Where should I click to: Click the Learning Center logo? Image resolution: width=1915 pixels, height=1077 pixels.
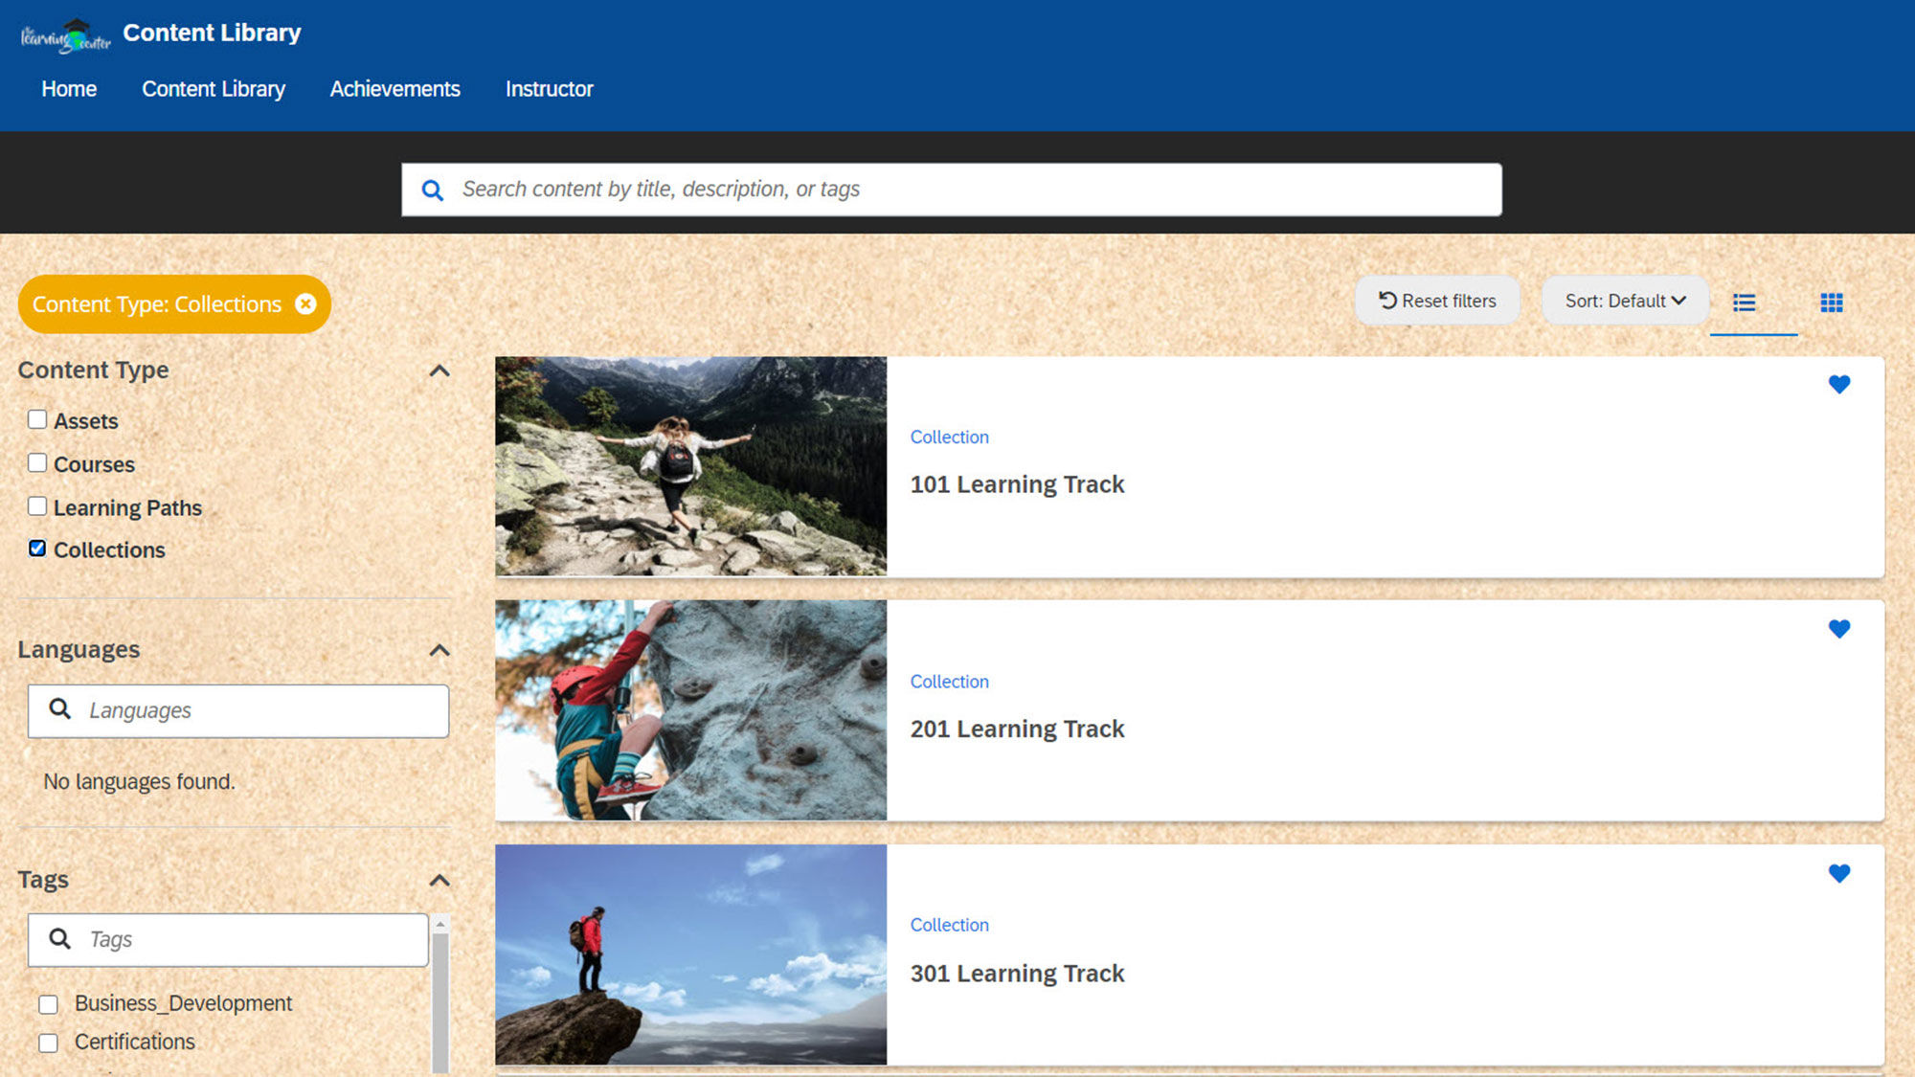click(65, 36)
